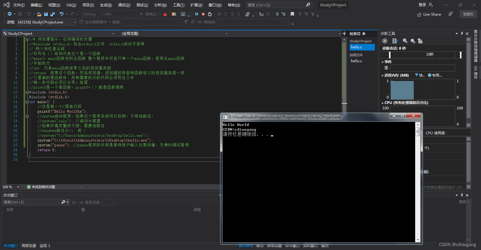Image resolution: width=481 pixels, height=250 pixels.
Task: Click the diagnostic timeline left selection handle
Action: pyautogui.click(x=390, y=55)
